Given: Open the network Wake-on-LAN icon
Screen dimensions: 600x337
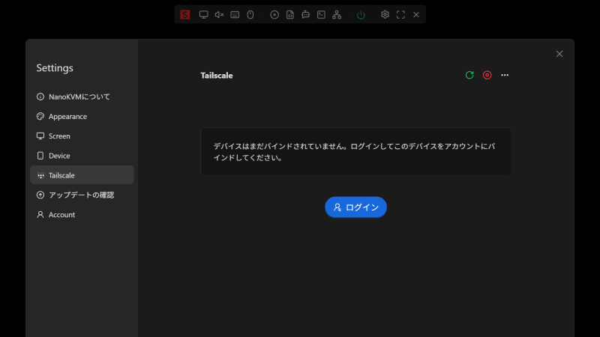Looking at the screenshot, I should 337,14.
